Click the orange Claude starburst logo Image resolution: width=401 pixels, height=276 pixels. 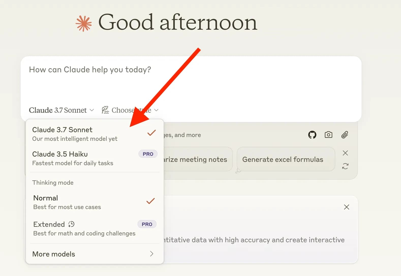[84, 24]
